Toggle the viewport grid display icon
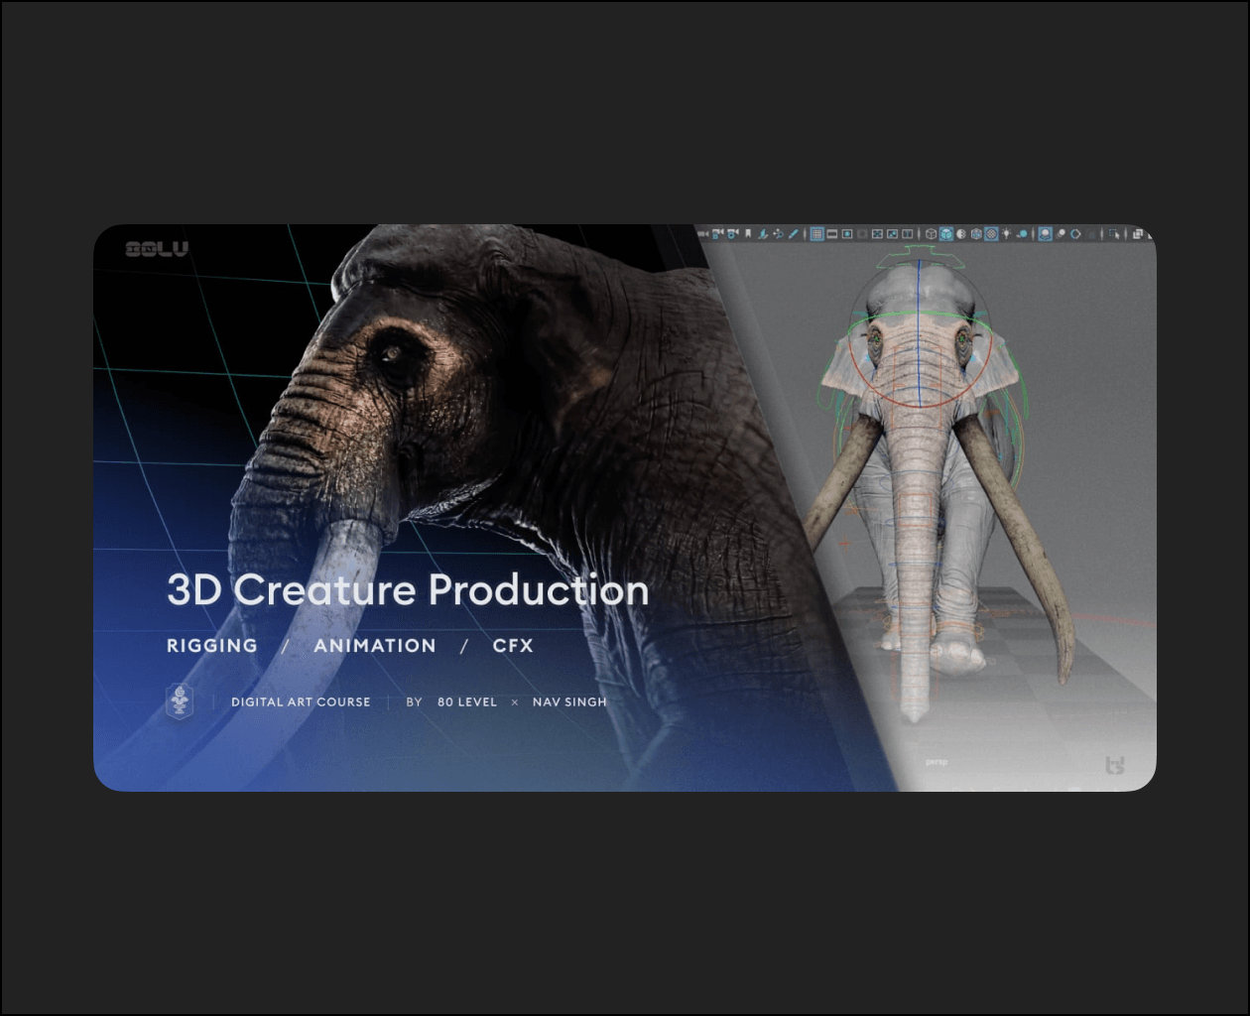The image size is (1250, 1016). tap(816, 234)
